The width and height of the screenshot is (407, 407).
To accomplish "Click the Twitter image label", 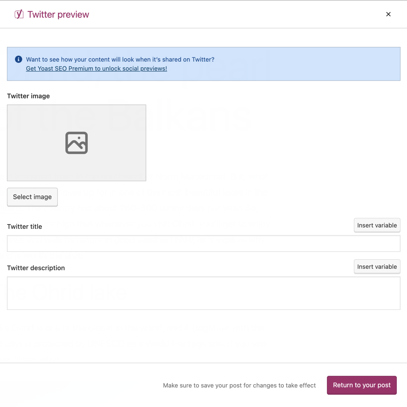I will (28, 96).
